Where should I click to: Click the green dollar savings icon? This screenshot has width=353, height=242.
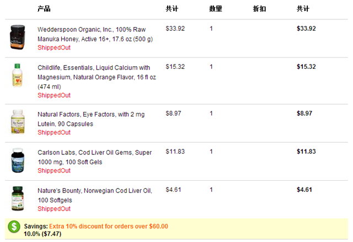click(14, 227)
